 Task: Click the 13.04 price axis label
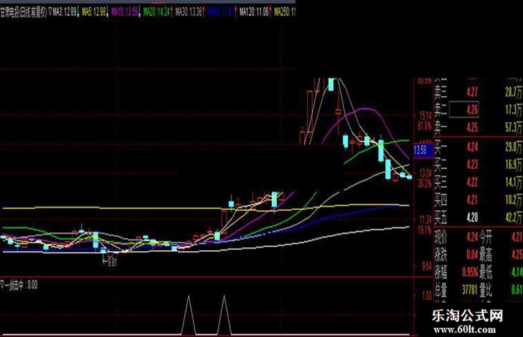(425, 173)
